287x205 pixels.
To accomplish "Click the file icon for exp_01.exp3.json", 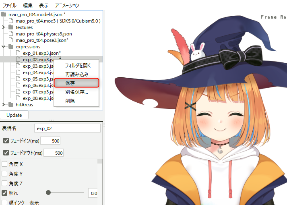I will click(x=19, y=53).
